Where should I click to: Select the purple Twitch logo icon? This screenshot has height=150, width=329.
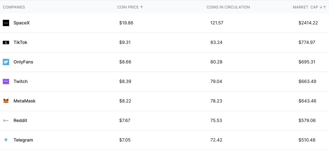coord(6,81)
